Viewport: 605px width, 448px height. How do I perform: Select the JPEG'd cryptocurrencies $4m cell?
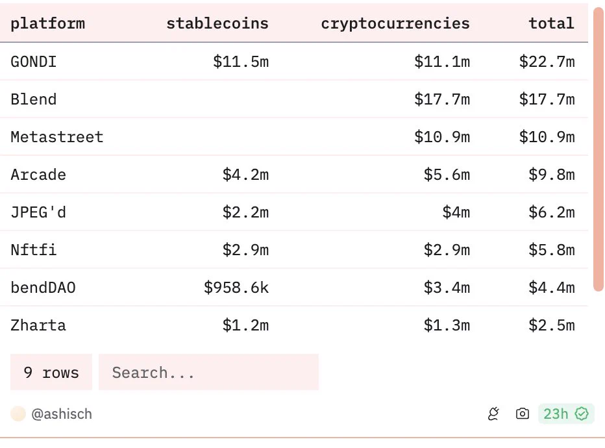point(456,212)
